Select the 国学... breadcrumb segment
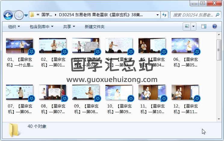 (x=47, y=15)
